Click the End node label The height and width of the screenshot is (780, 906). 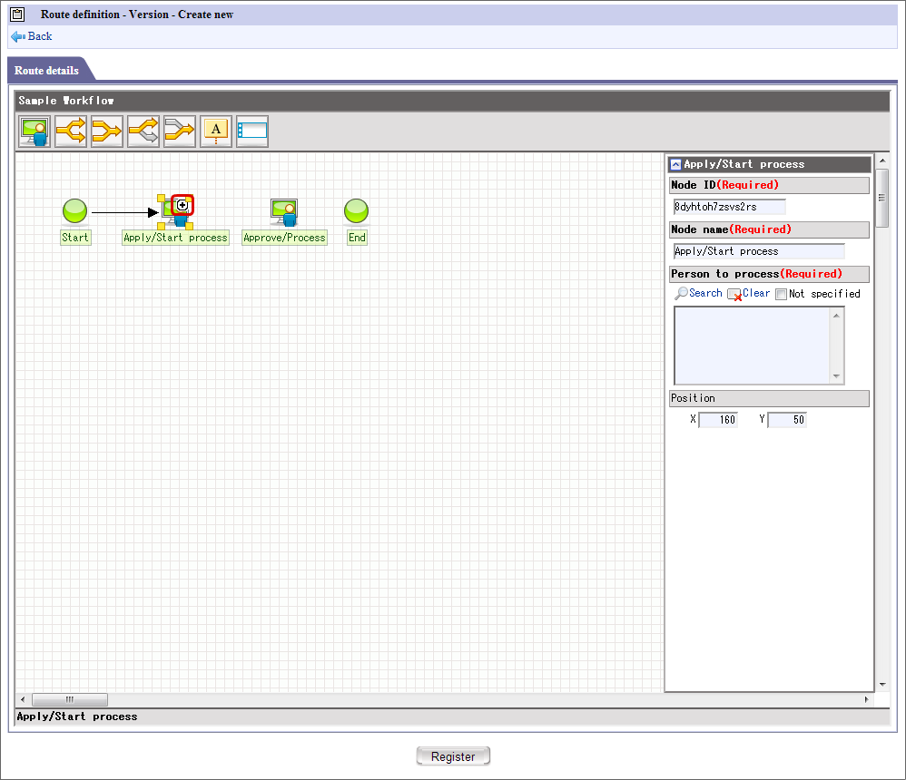[357, 238]
